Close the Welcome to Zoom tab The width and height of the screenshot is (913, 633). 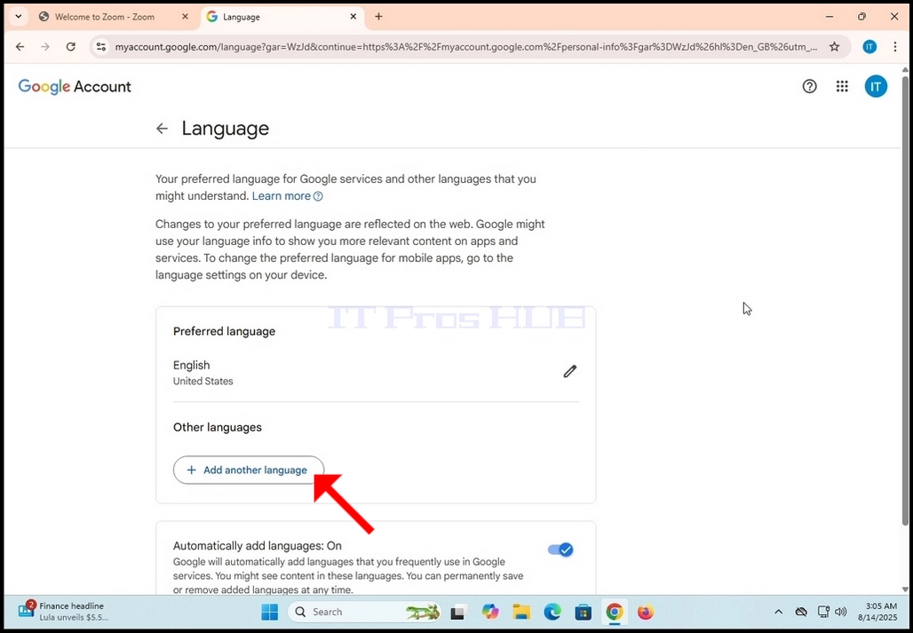[x=185, y=17]
